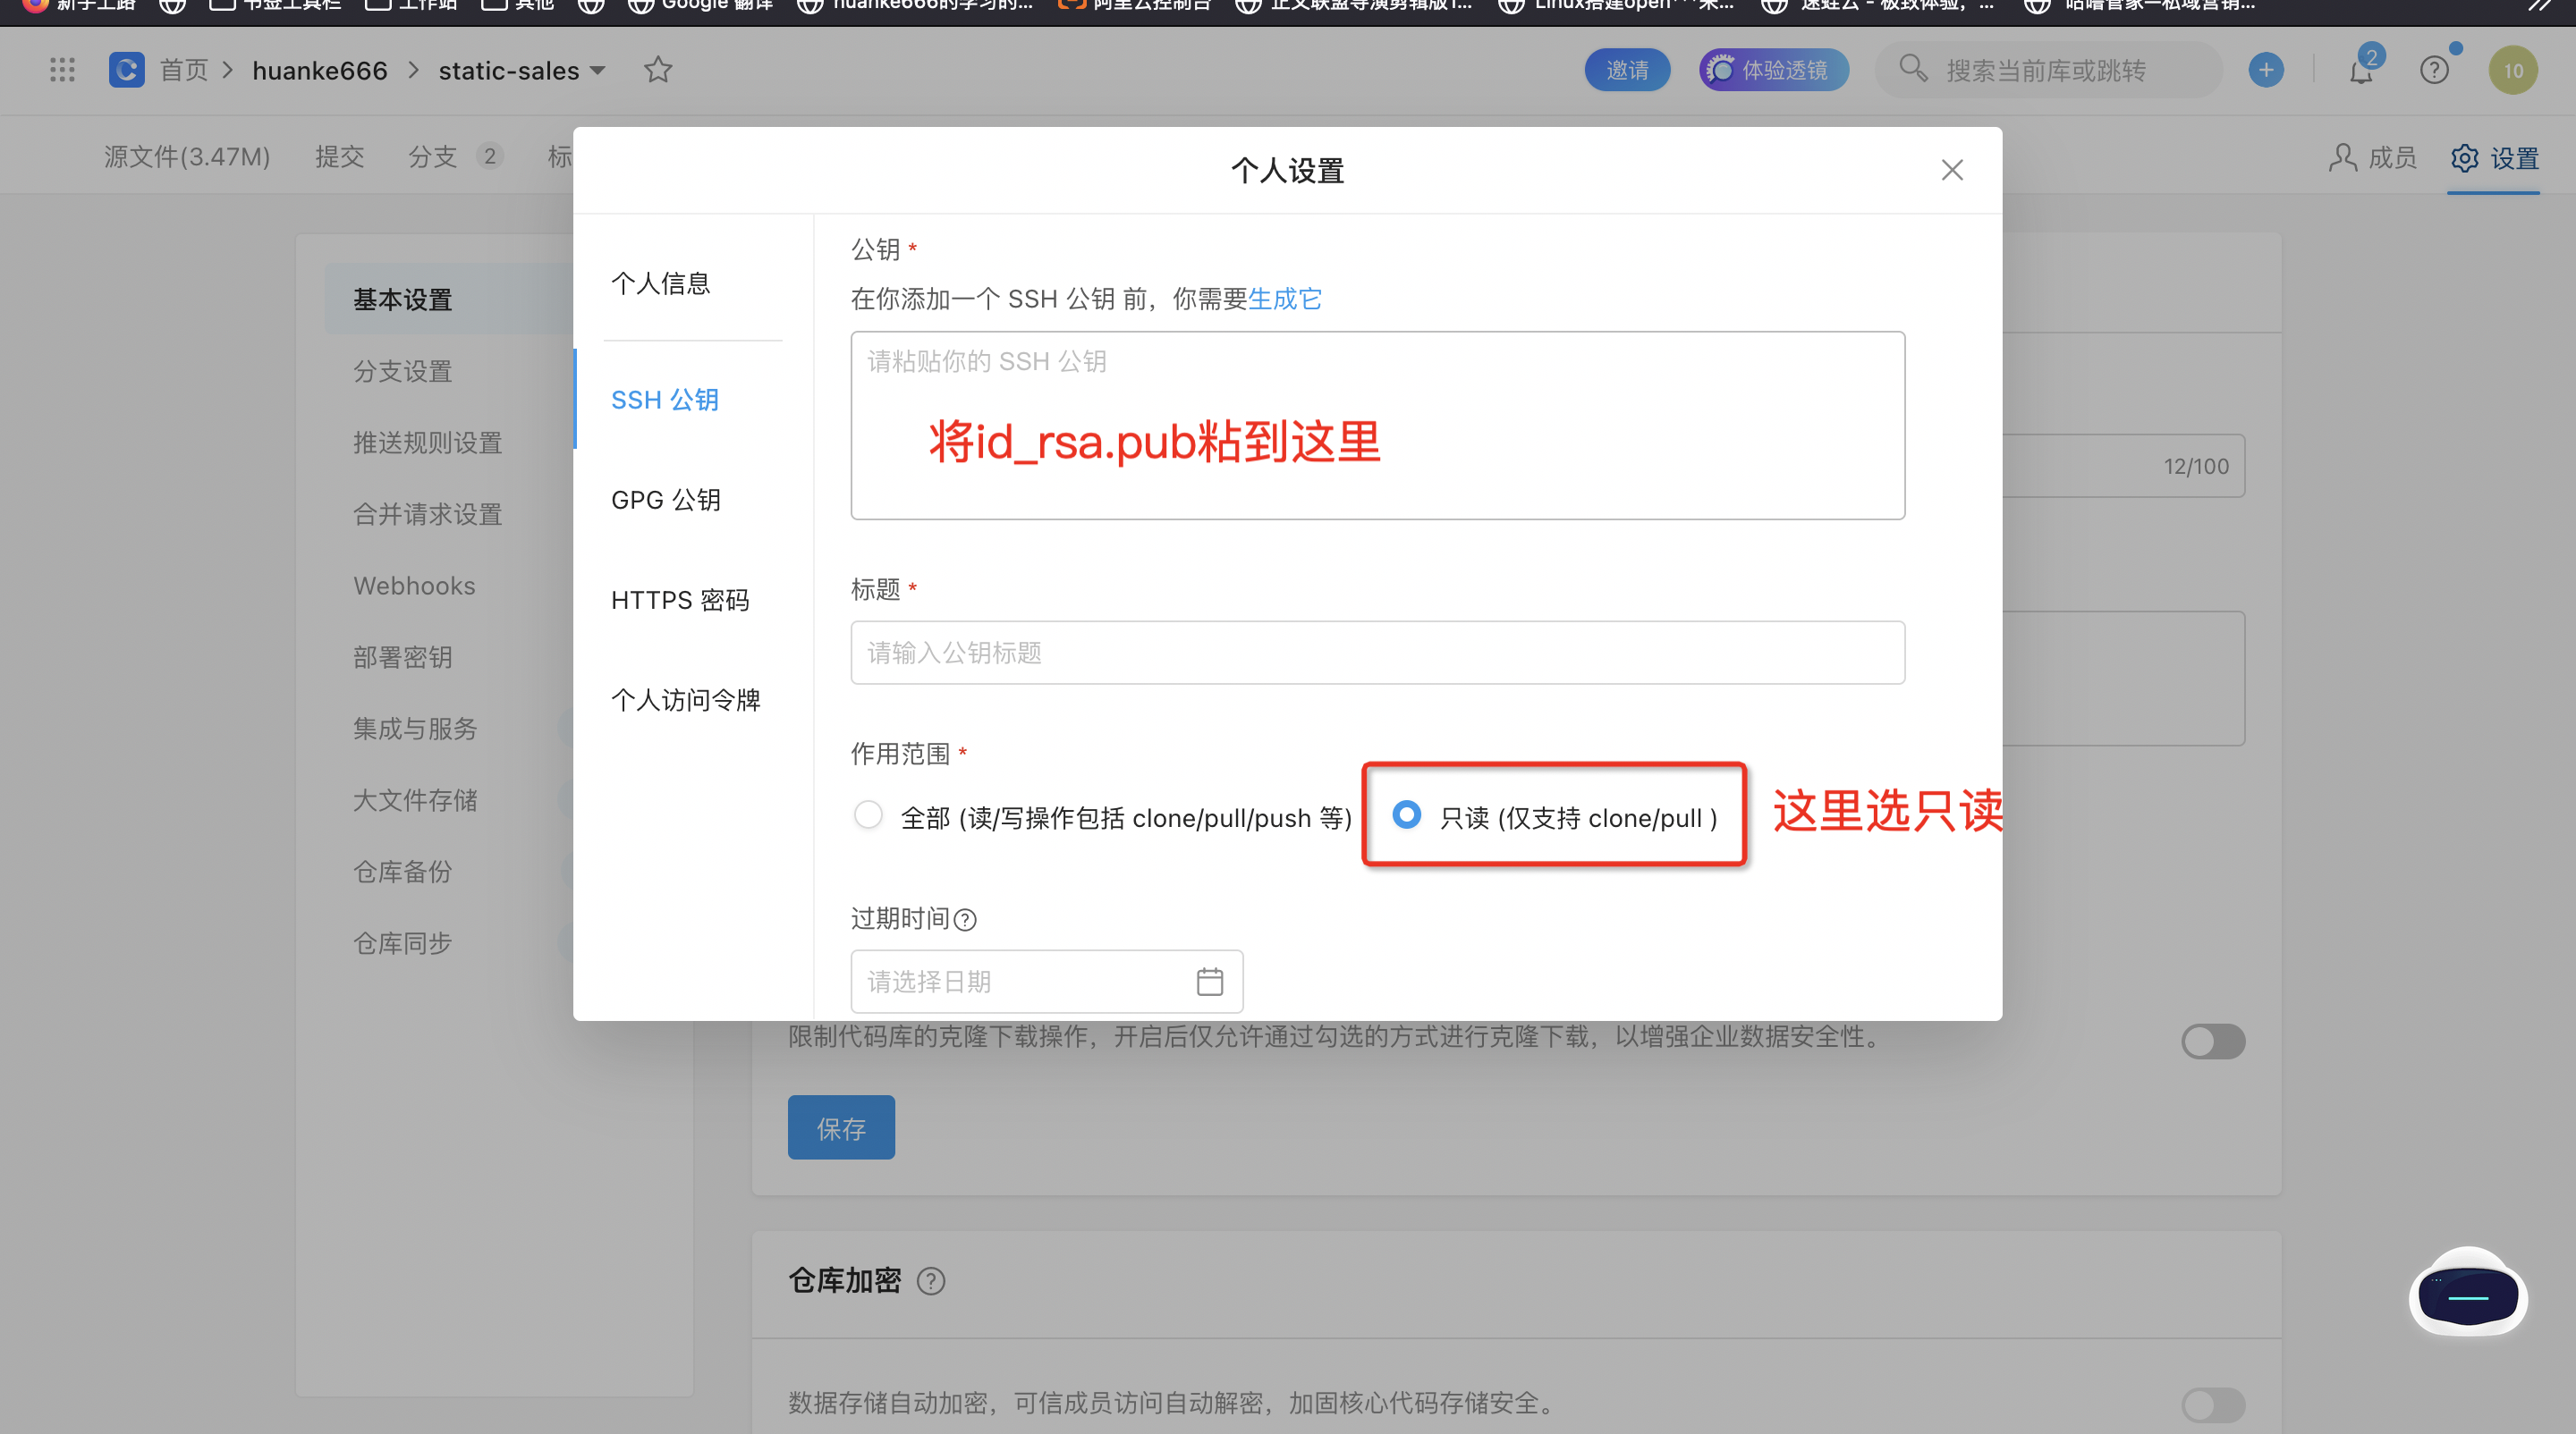Open the notifications bell
The width and height of the screenshot is (2576, 1434).
pyautogui.click(x=2361, y=71)
